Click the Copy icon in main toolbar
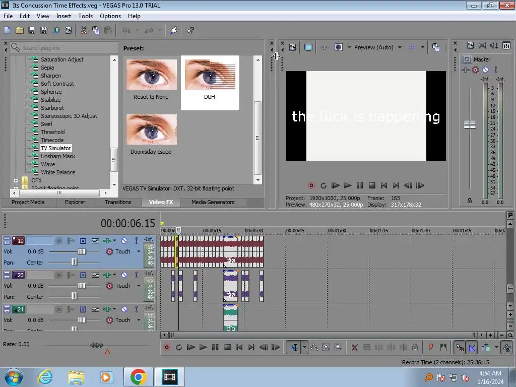 (x=96, y=30)
